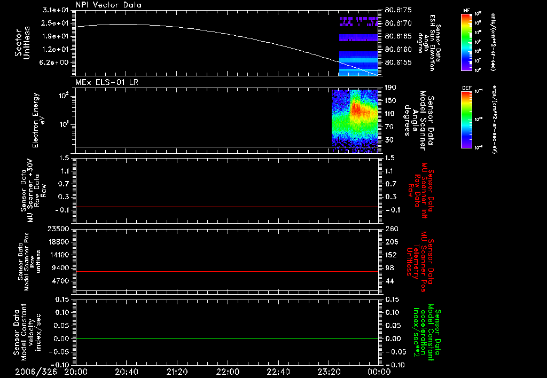Image resolution: width=547 pixels, height=378 pixels.
Task: Click the red line in Scanner Pos panel
Action: point(226,271)
